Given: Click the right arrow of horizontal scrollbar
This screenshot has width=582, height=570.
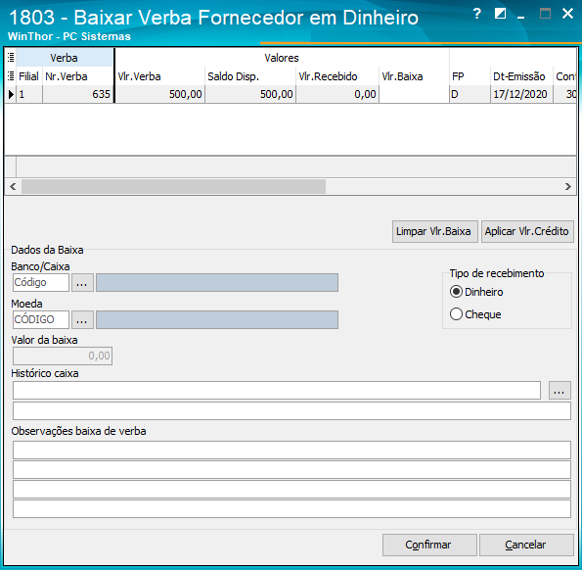Looking at the screenshot, I should pos(568,186).
